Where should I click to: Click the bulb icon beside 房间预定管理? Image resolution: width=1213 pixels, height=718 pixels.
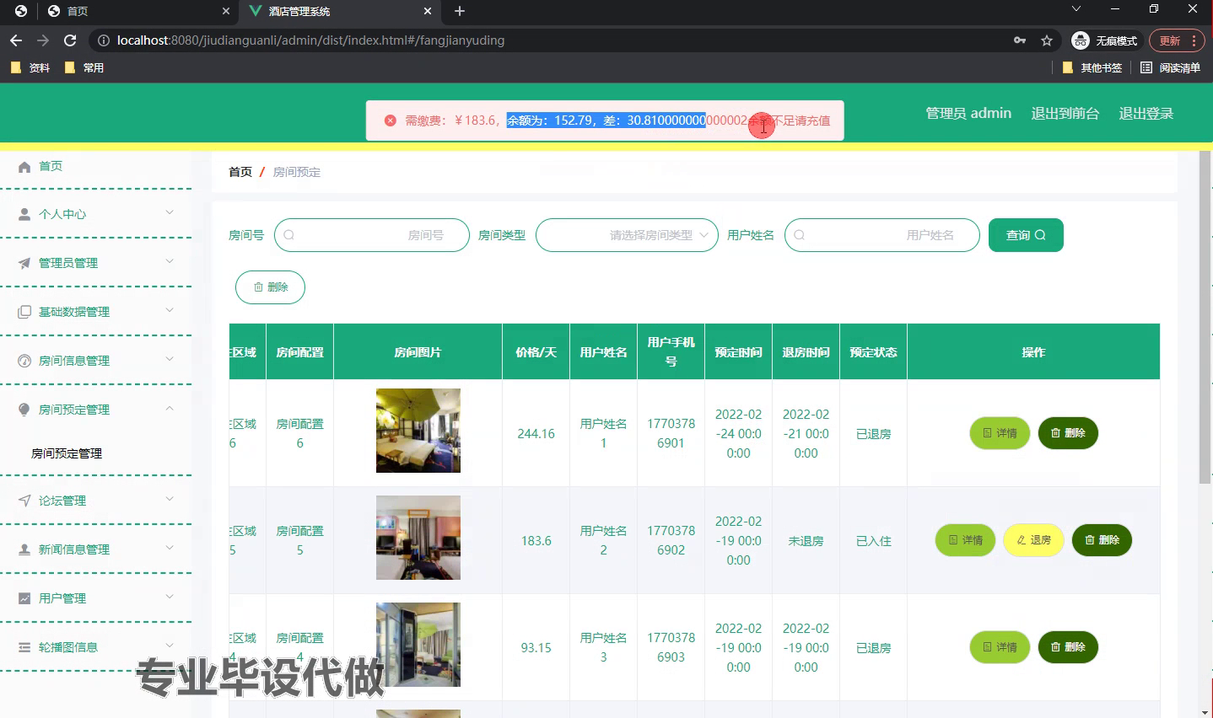pos(24,410)
